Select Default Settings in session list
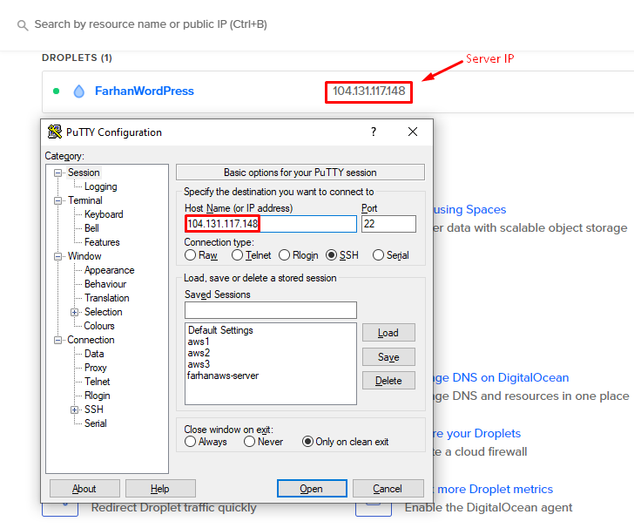This screenshot has height=528, width=634. [x=220, y=330]
